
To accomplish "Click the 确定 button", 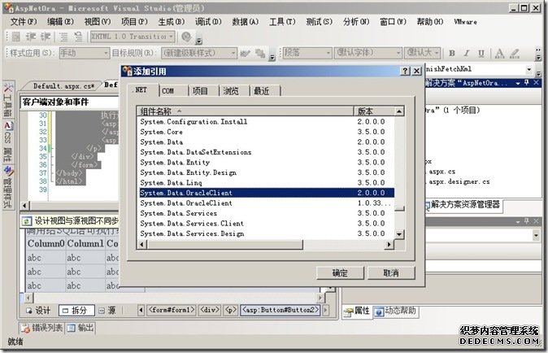I will coord(340,272).
